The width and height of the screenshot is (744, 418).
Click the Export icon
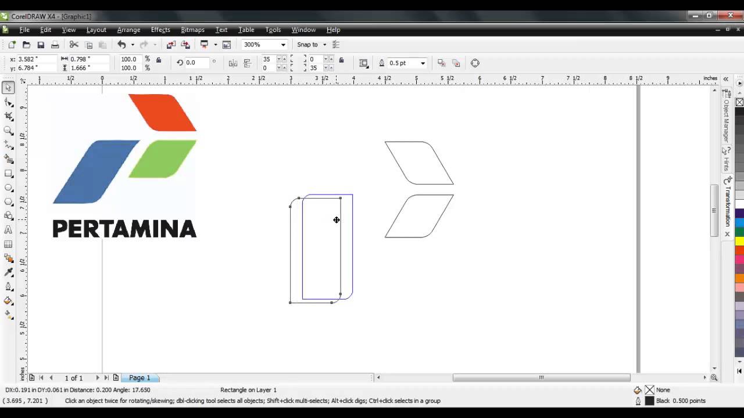point(185,45)
